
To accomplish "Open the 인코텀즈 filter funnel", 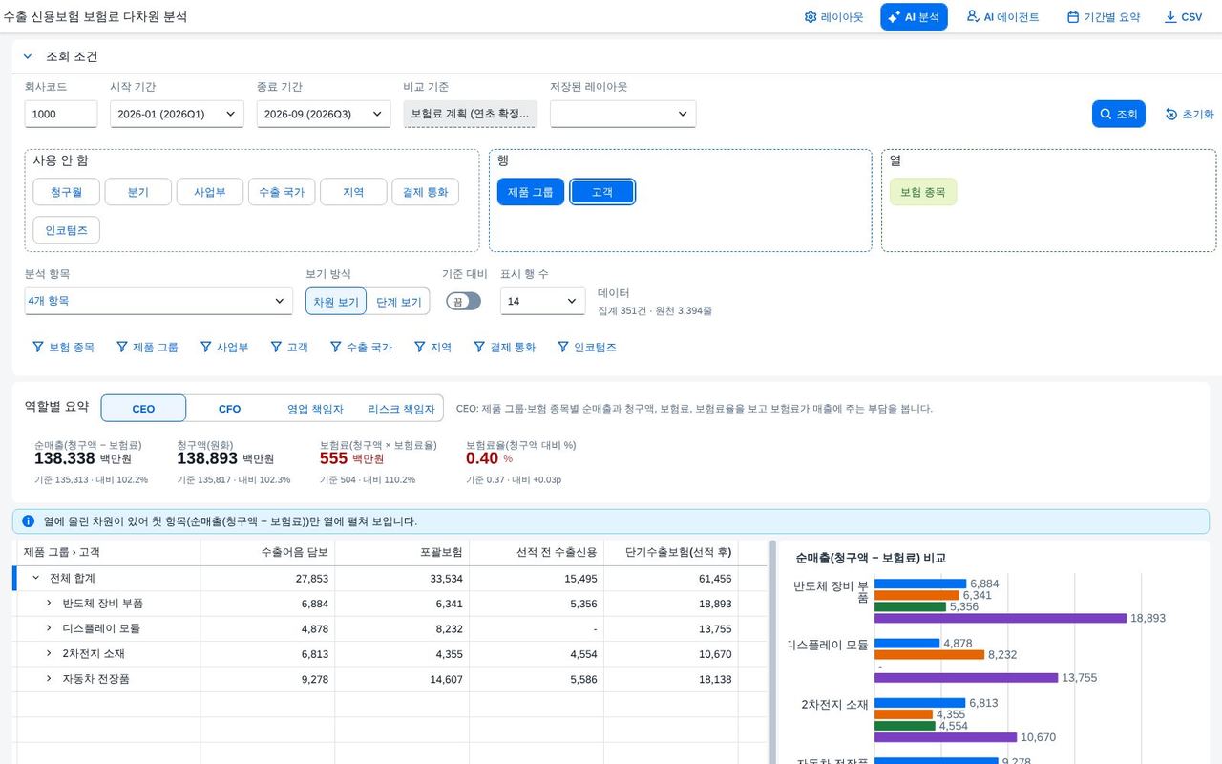I will [x=587, y=348].
